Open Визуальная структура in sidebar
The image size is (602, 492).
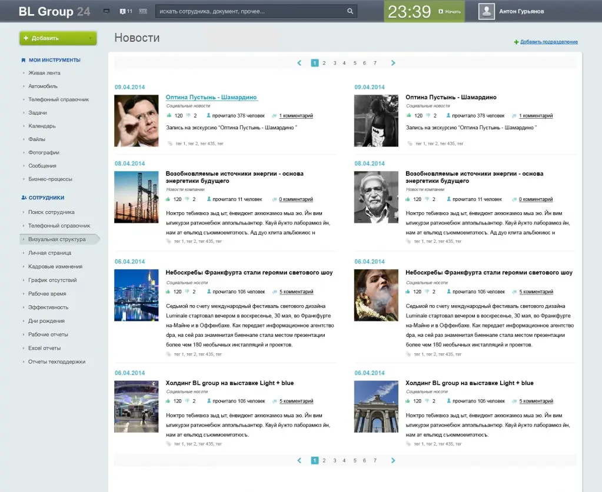pyautogui.click(x=57, y=239)
